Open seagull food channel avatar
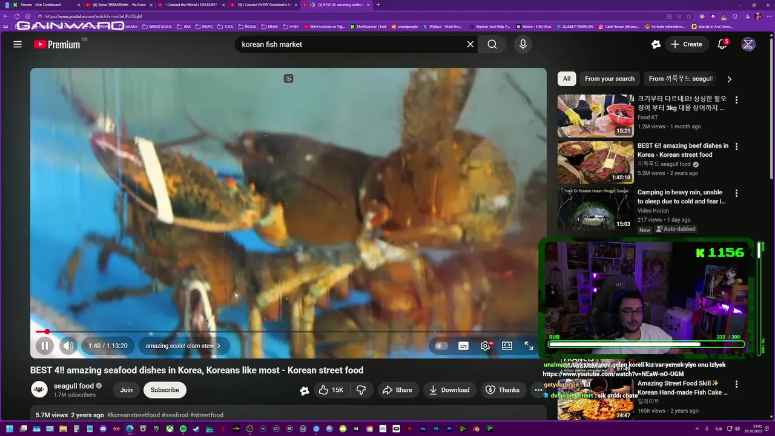 tap(39, 389)
